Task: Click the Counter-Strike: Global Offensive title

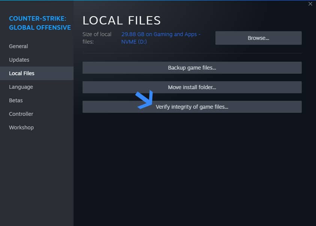Action: 40,23
